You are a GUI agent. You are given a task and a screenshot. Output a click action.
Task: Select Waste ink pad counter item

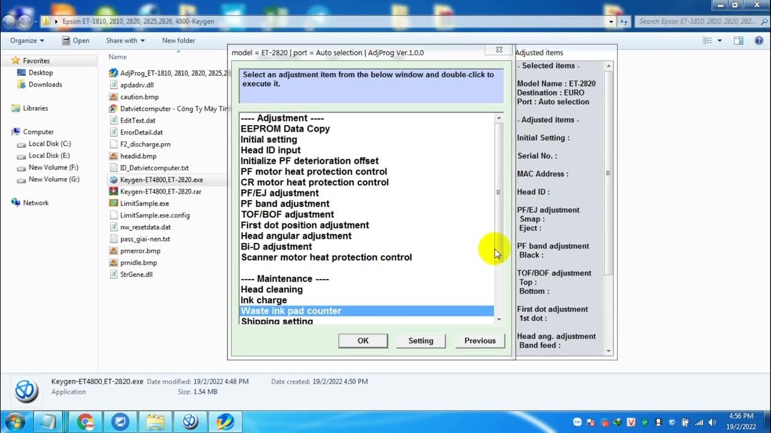coord(366,311)
